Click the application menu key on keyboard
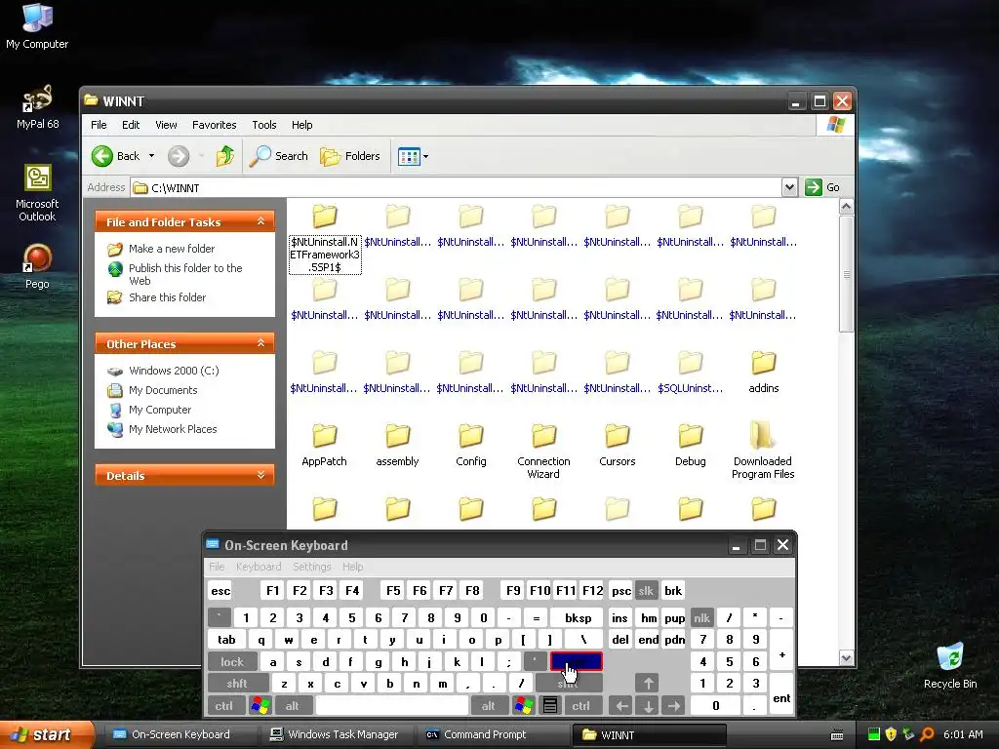This screenshot has height=749, width=999. click(x=550, y=706)
